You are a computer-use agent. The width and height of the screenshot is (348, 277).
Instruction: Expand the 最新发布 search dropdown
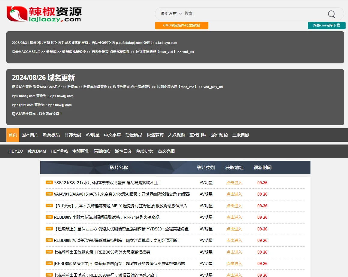171,14
